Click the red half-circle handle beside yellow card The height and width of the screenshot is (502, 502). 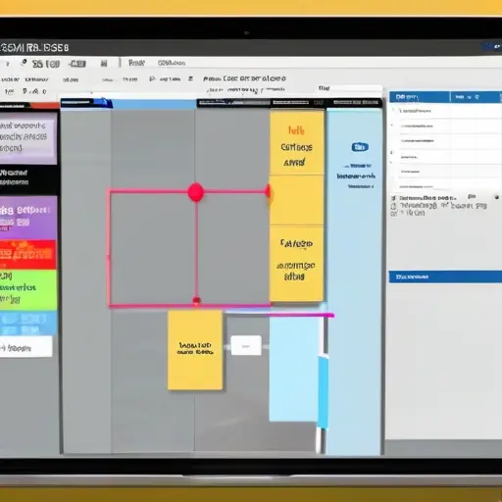(268, 192)
